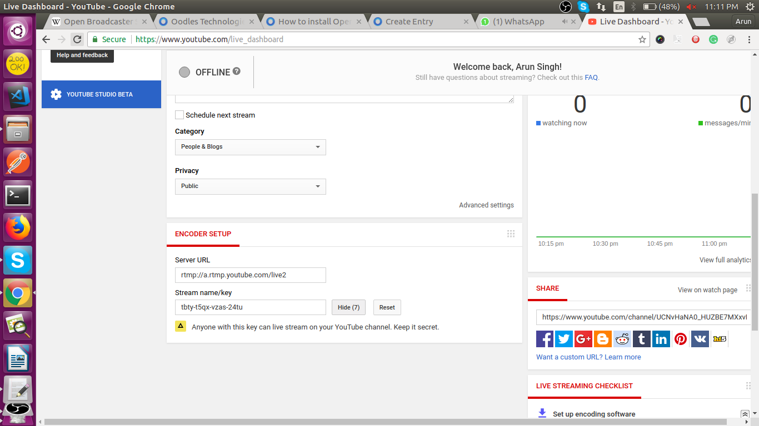Open the battery indicator in the top panel
Viewport: 759px width, 426px height.
(x=661, y=7)
